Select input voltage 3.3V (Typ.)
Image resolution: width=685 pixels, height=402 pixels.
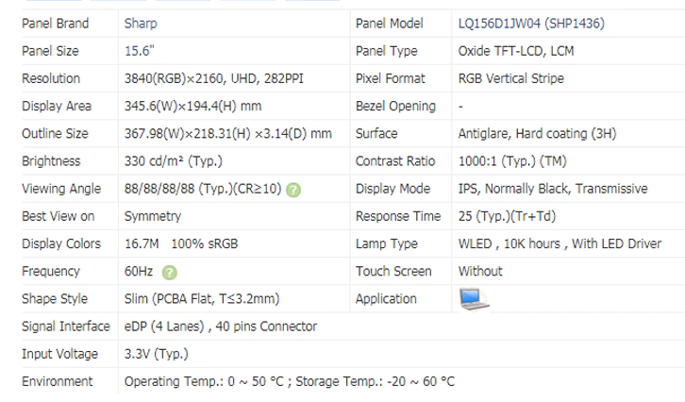(x=157, y=354)
